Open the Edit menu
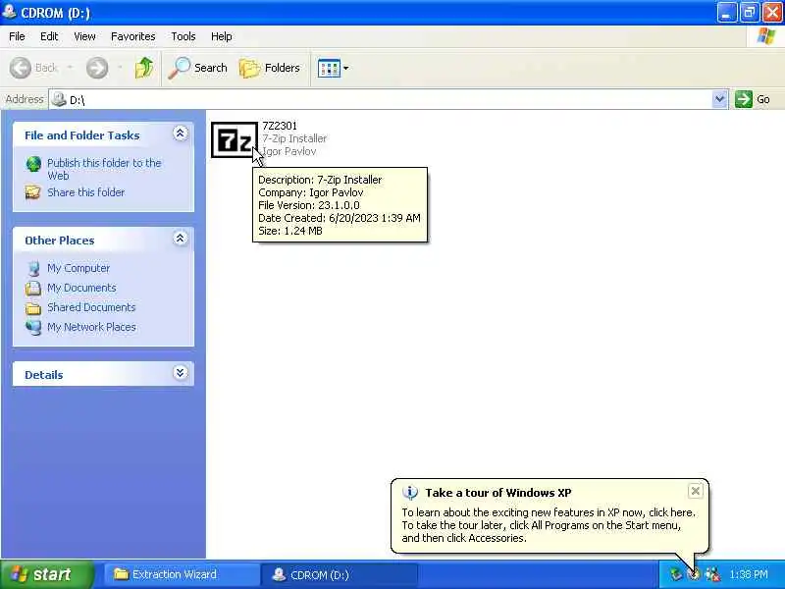Image resolution: width=785 pixels, height=589 pixels. (x=49, y=36)
